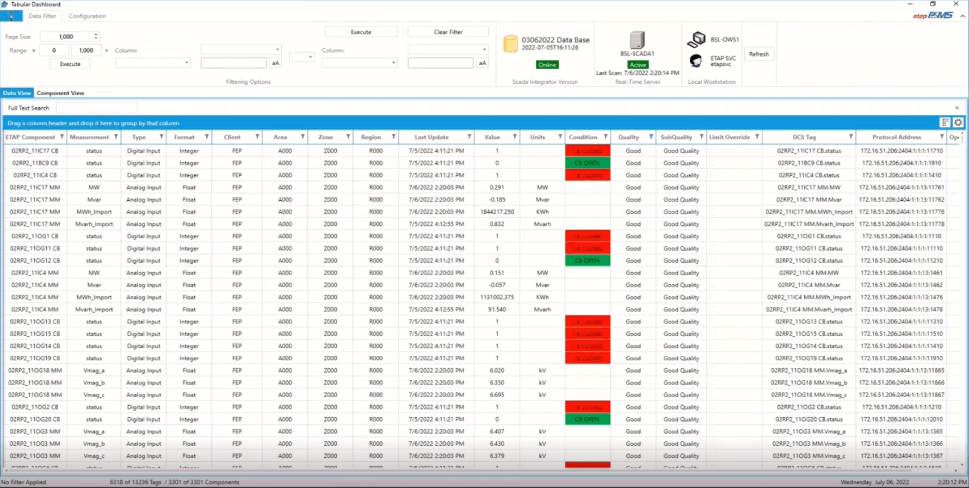Expand the first Column dropdown
The image size is (969, 488).
pos(241,50)
